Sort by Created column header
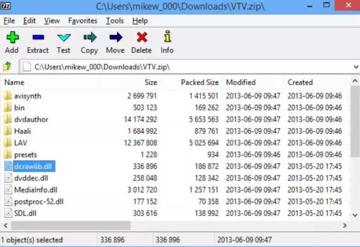This screenshot has width=360, height=247. coord(314,82)
